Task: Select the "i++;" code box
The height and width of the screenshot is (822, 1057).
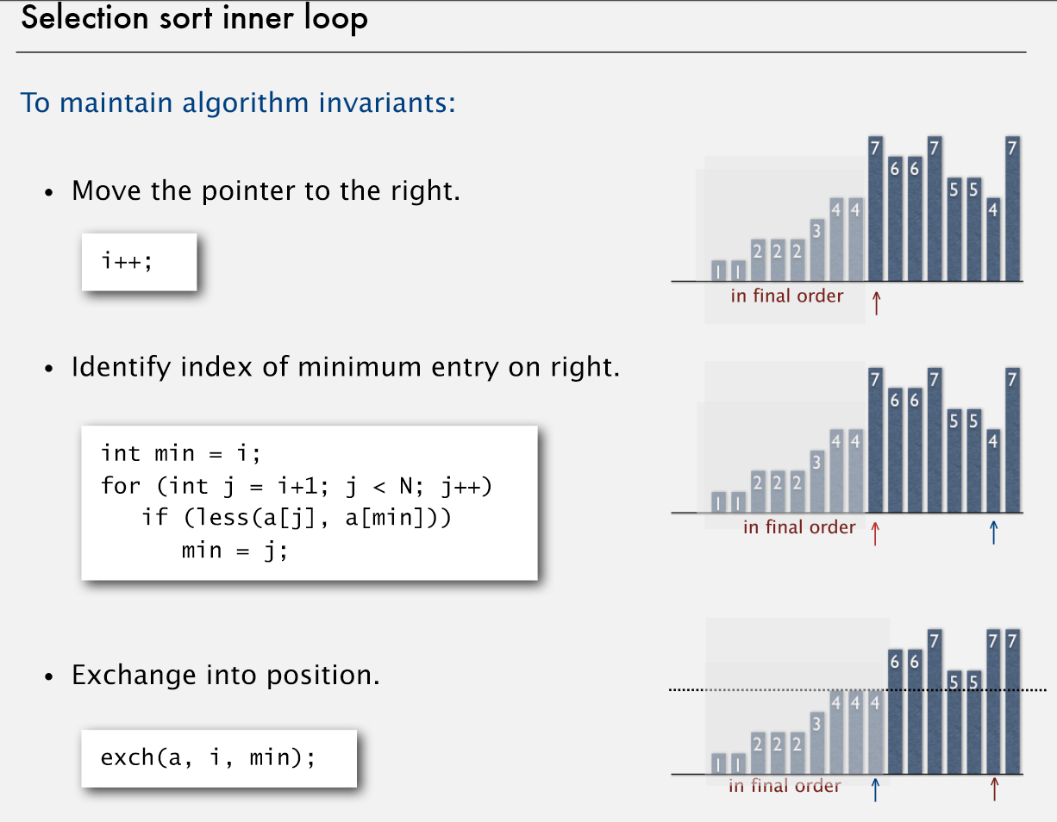Action: [x=139, y=261]
